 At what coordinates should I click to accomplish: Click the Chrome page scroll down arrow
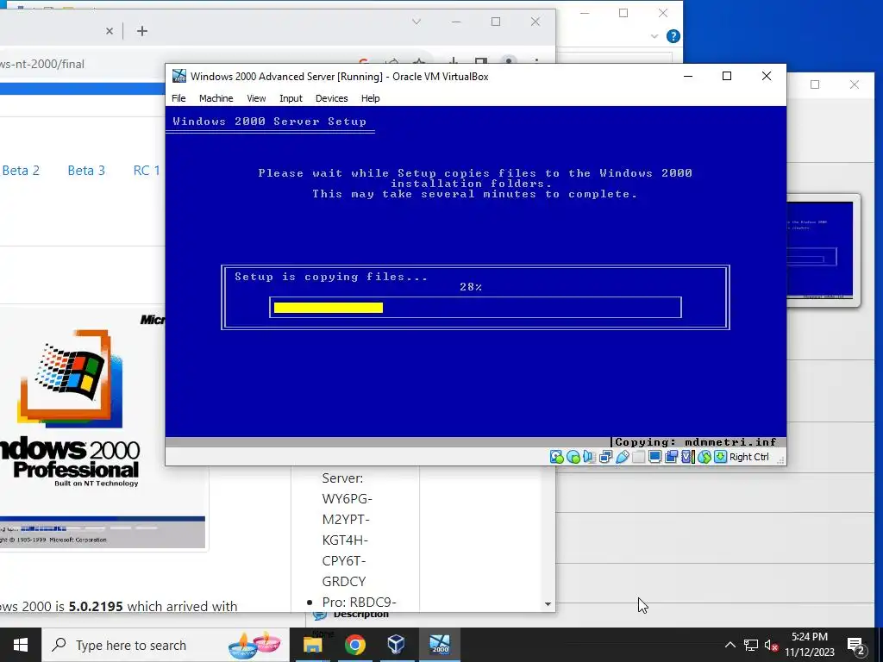coord(548,604)
